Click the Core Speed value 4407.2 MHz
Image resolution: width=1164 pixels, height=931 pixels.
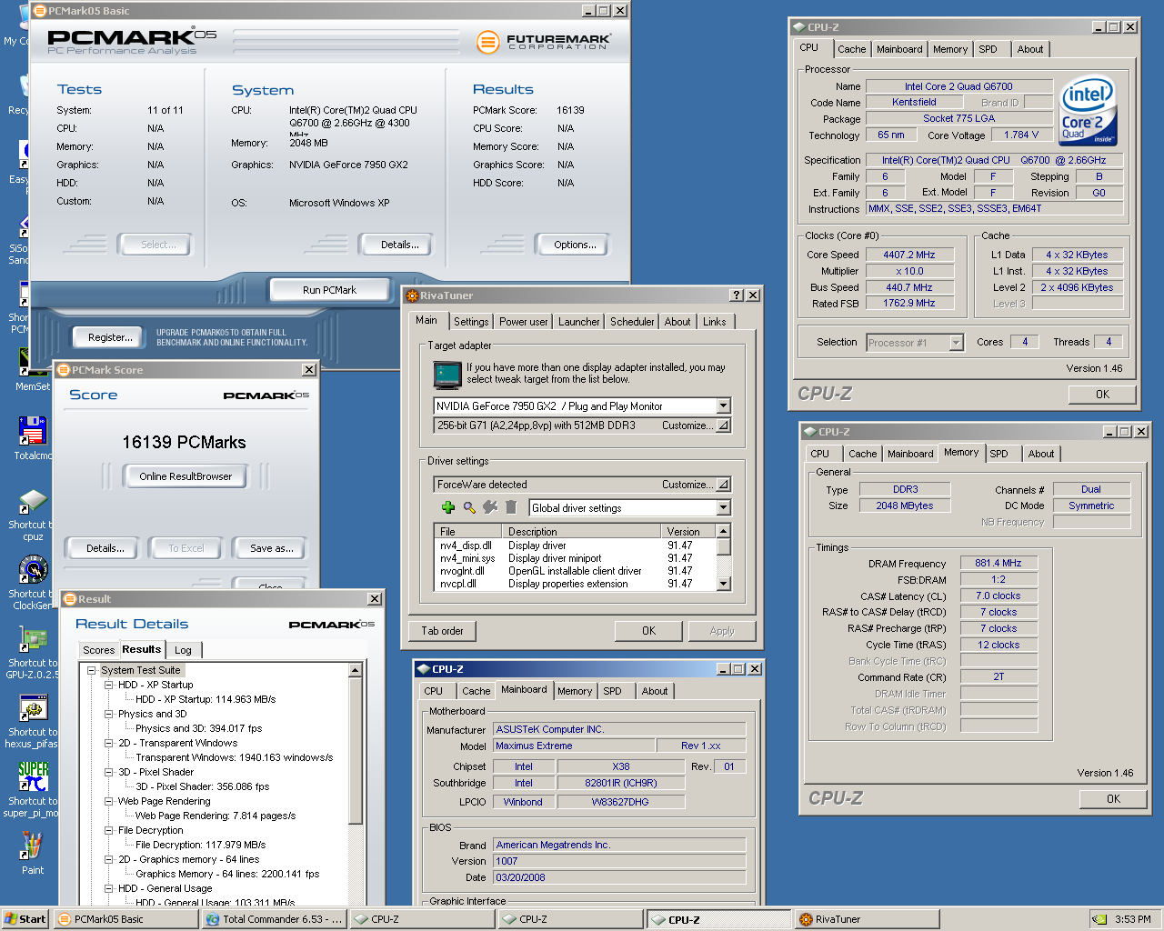click(x=908, y=255)
